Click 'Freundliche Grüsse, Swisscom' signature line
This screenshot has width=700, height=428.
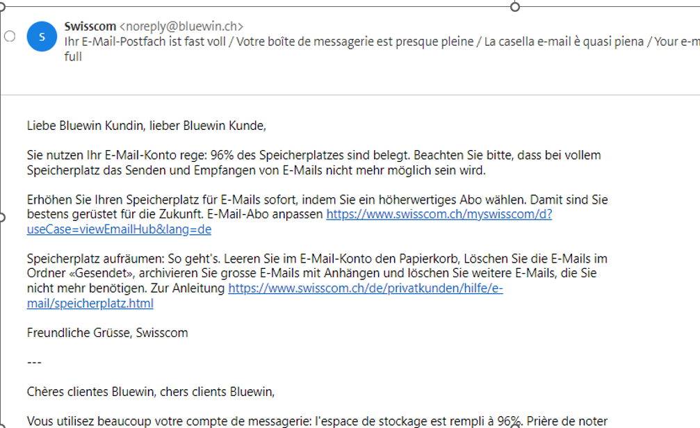pyautogui.click(x=107, y=333)
